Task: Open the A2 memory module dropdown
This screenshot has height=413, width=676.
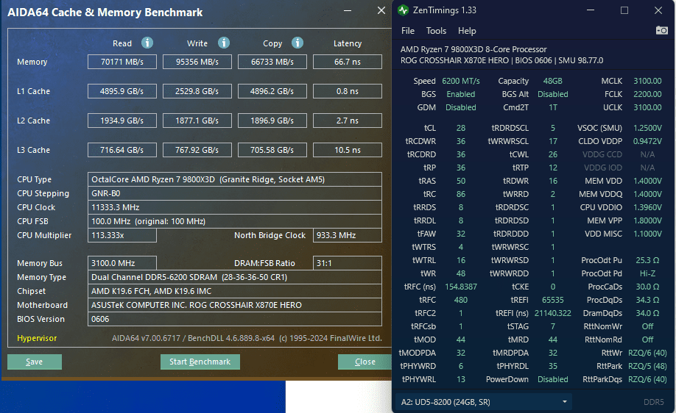Action: [x=483, y=402]
